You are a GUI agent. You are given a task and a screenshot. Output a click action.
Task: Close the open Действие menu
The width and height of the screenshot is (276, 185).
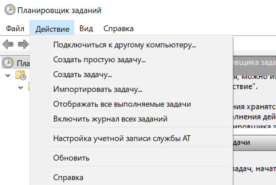pos(52,29)
